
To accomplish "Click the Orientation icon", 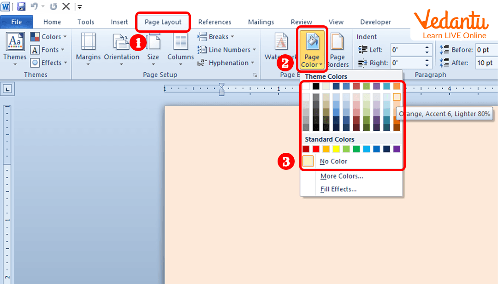I will [x=121, y=42].
